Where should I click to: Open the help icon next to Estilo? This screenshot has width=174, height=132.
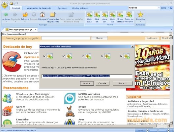click(171, 8)
